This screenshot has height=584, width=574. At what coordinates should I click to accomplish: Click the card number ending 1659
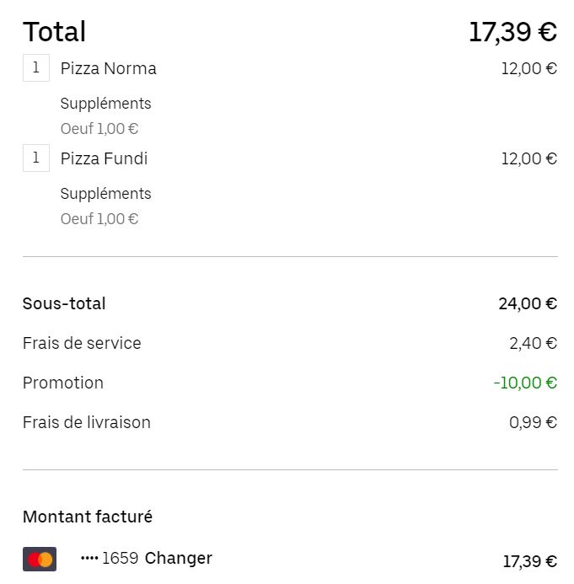point(110,558)
